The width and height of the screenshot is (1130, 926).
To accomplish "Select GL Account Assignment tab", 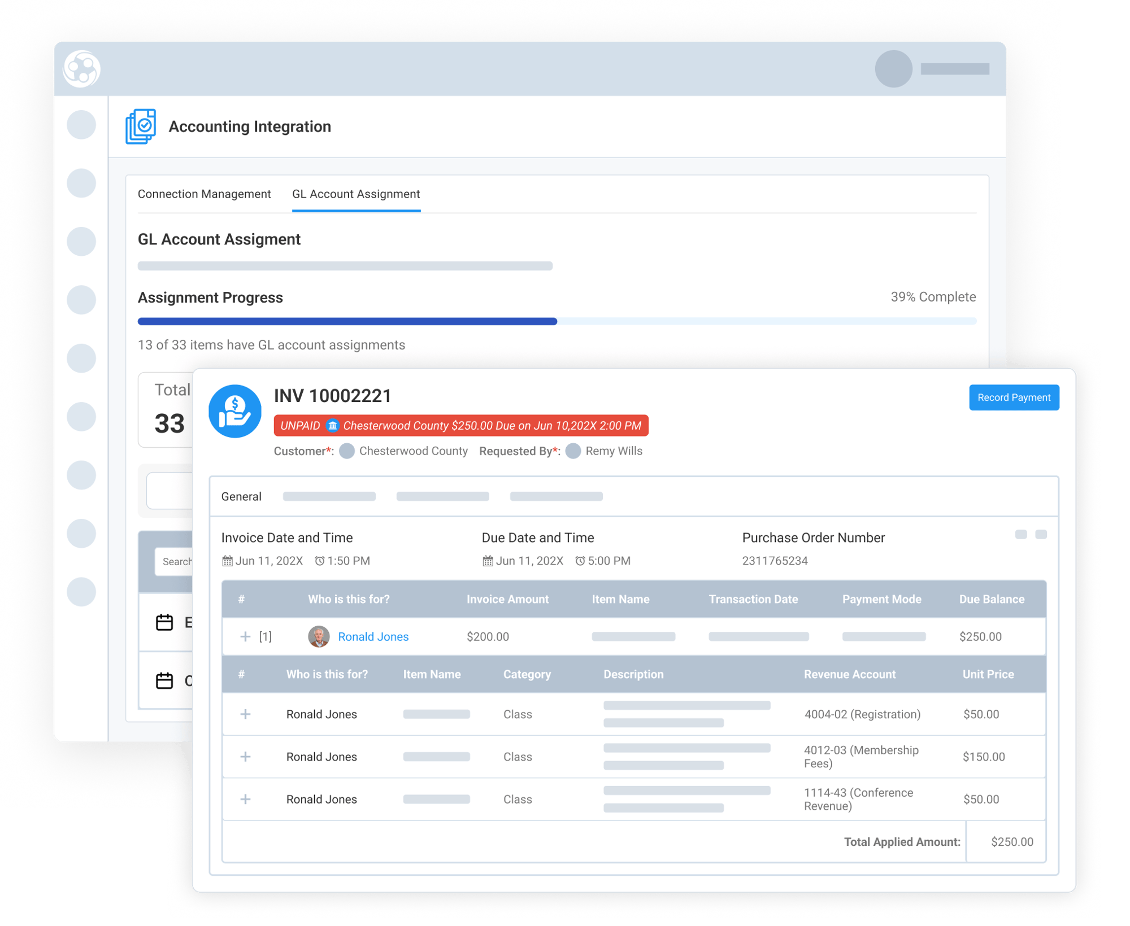I will 356,194.
